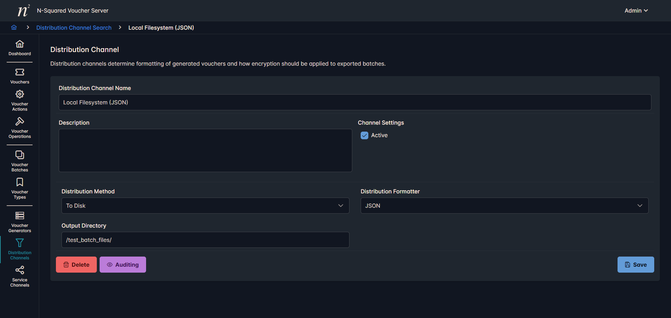Click the home breadcrumb icon
Viewport: 671px width, 318px height.
pos(14,28)
